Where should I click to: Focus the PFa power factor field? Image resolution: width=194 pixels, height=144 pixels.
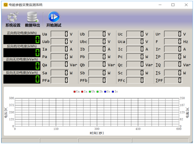(60, 80)
